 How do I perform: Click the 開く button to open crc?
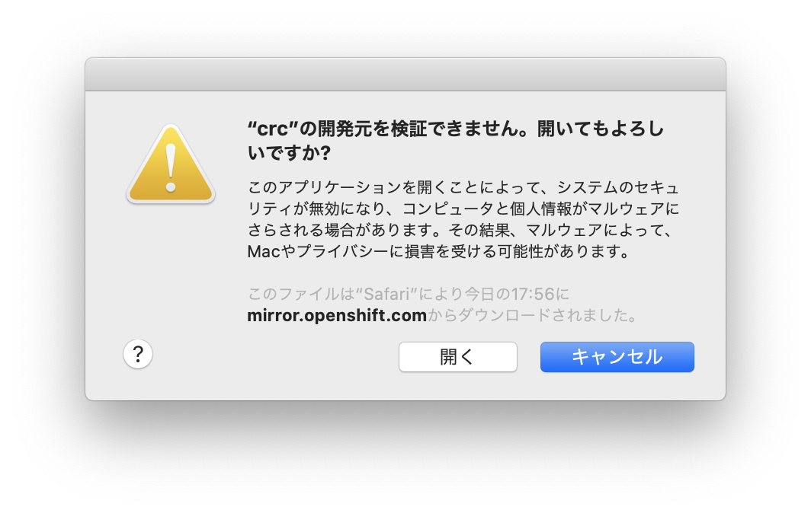point(458,357)
